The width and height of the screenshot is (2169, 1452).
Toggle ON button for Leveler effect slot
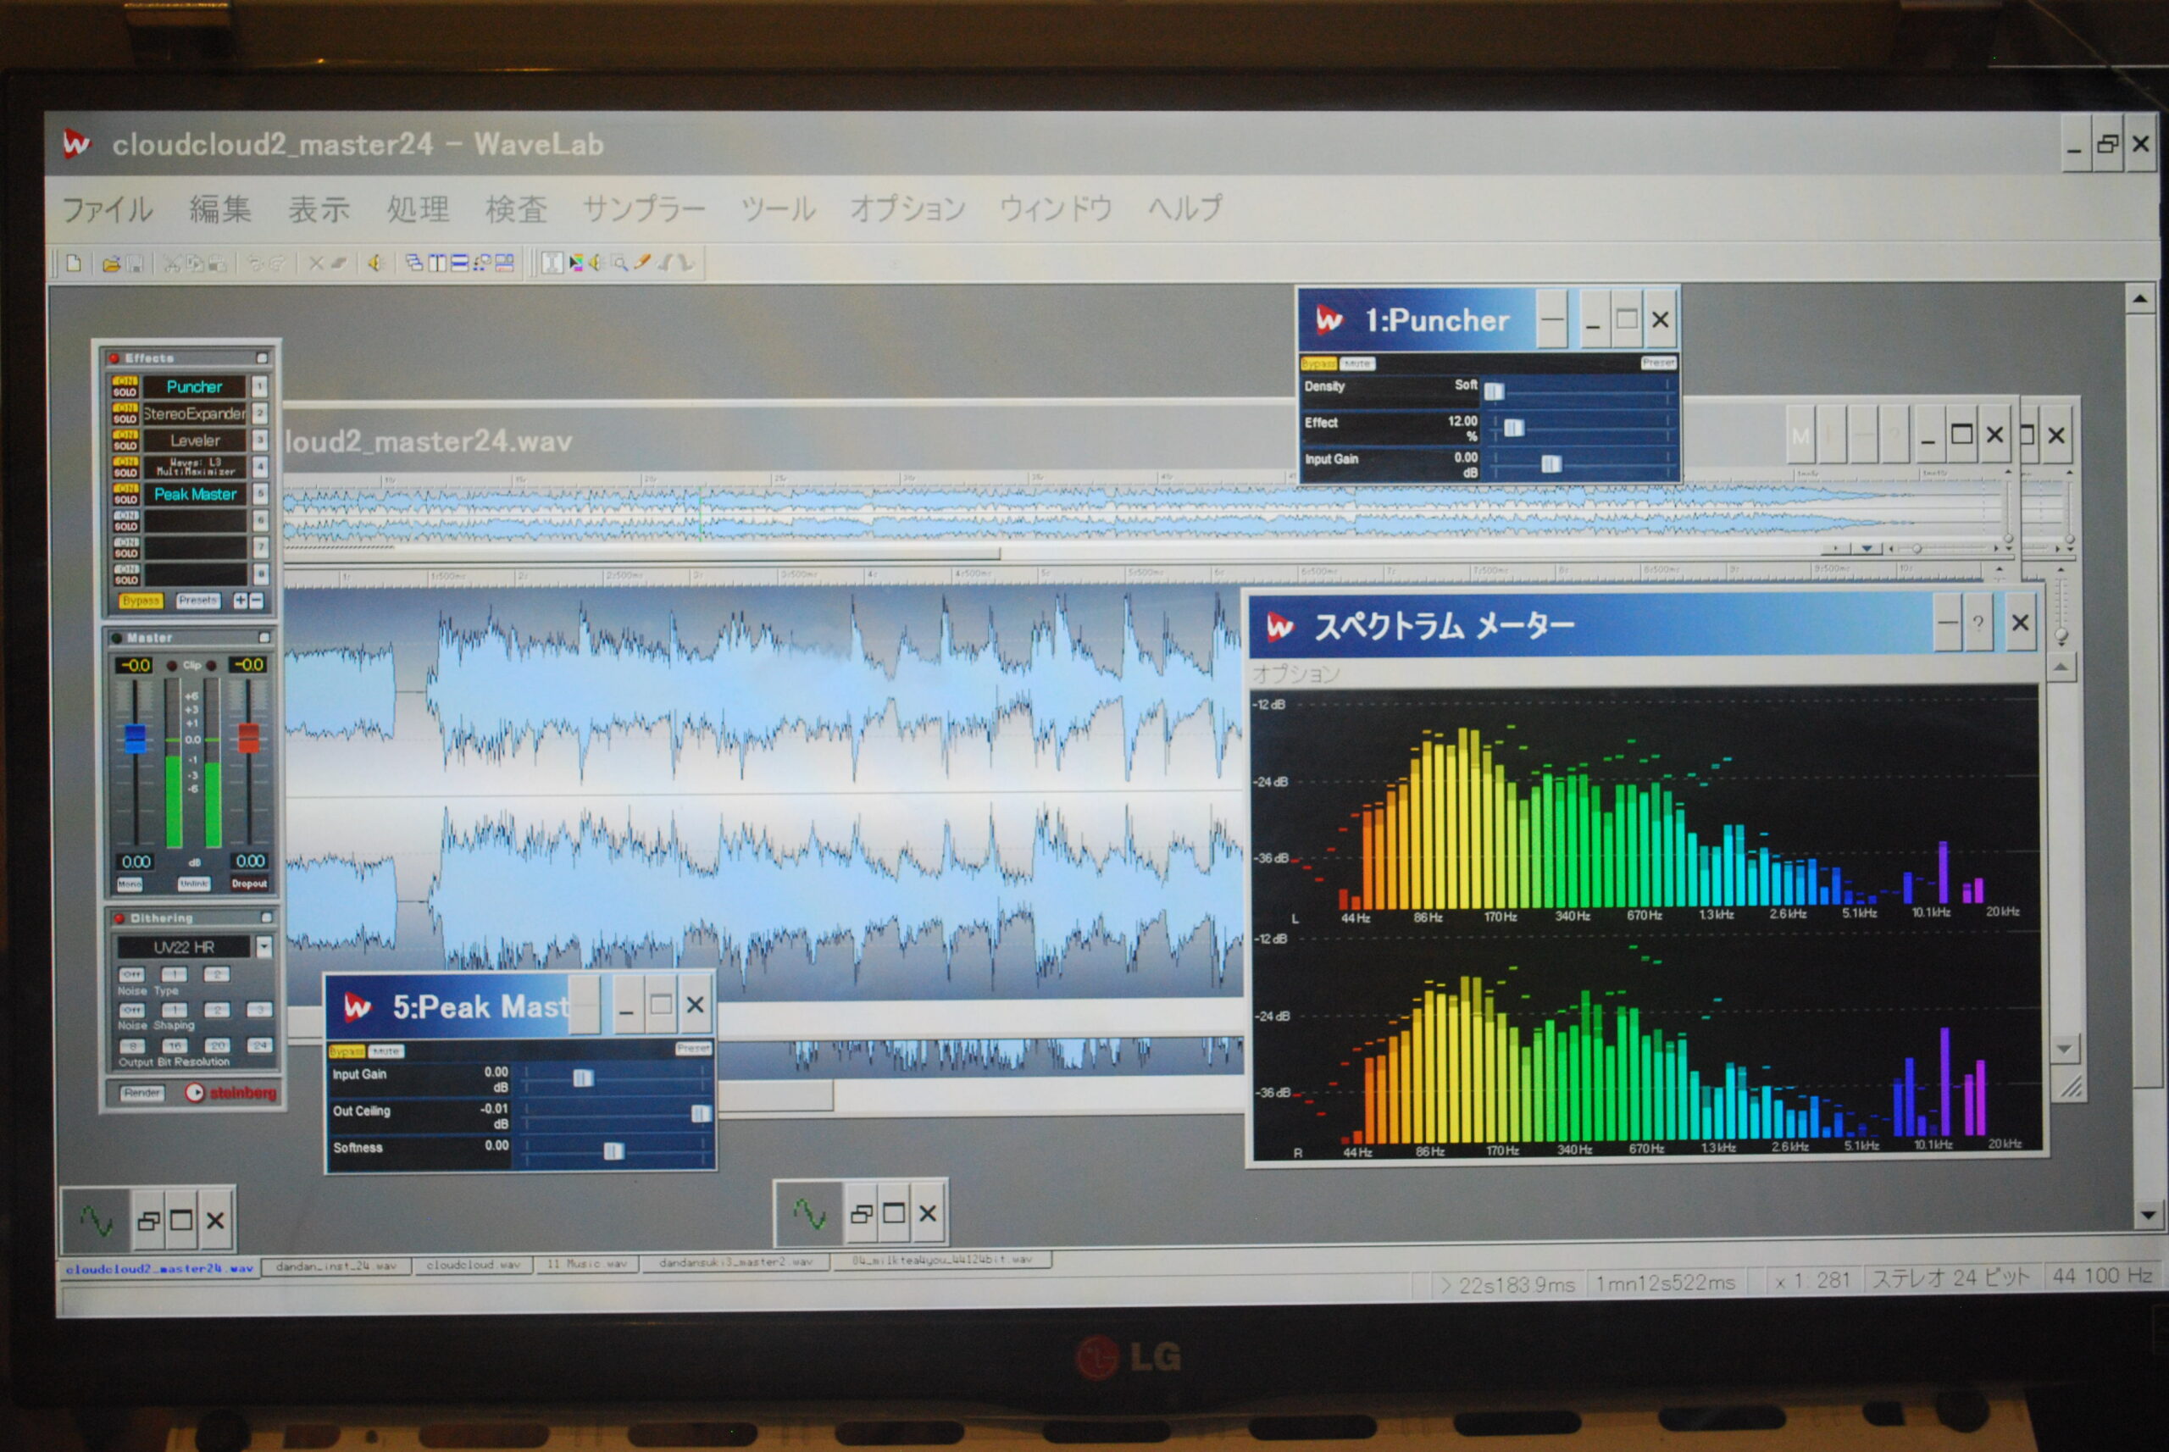tap(125, 435)
